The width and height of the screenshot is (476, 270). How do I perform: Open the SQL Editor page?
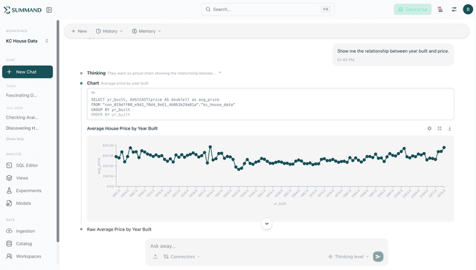pos(28,165)
